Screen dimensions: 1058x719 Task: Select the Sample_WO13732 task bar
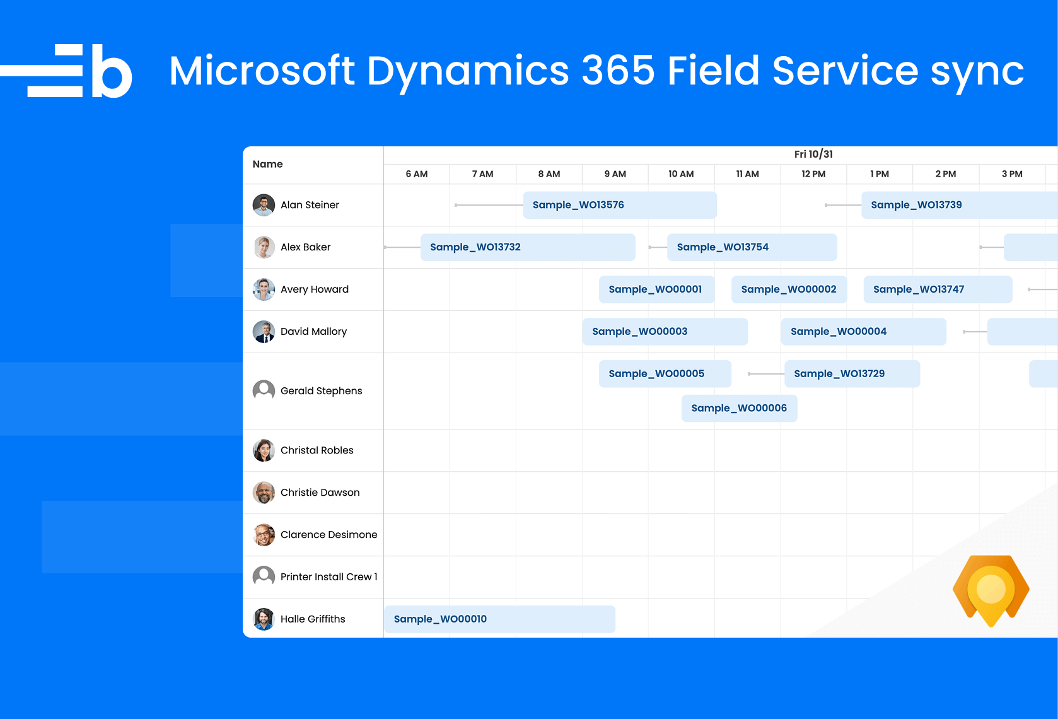[x=528, y=247]
